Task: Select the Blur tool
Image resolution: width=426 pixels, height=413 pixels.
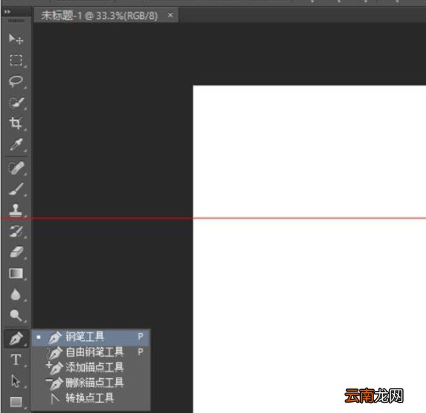Action: point(15,295)
